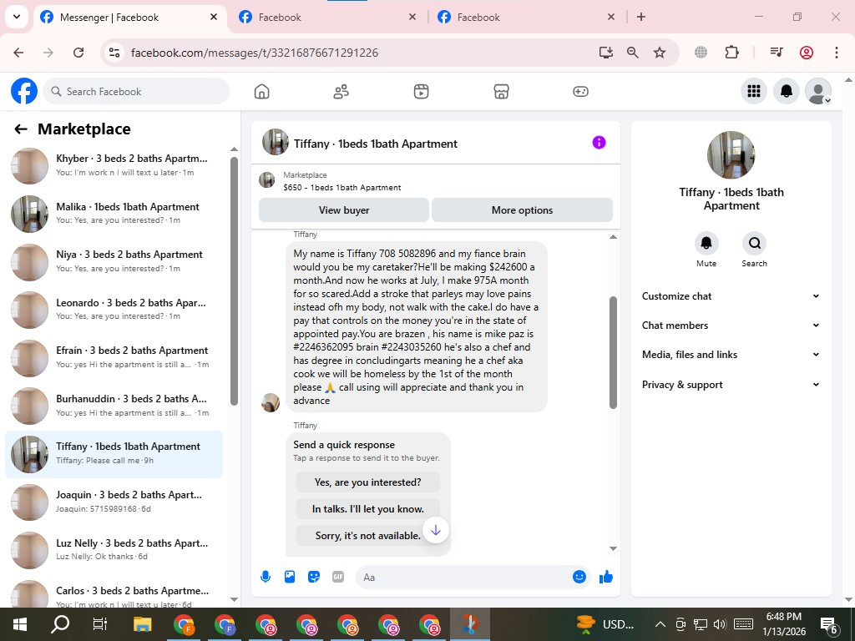Click the Facebook logo
The width and height of the screenshot is (855, 641).
[x=24, y=91]
